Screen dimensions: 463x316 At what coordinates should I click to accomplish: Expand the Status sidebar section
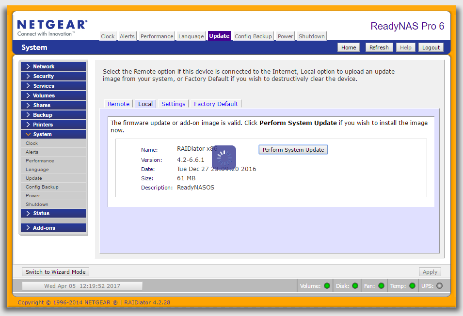pos(53,213)
